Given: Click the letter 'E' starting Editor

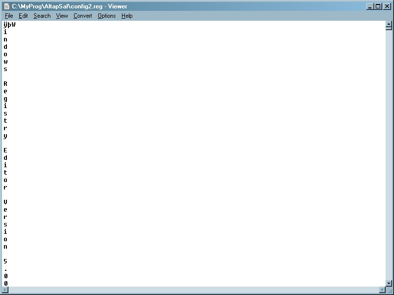Looking at the screenshot, I should point(5,150).
